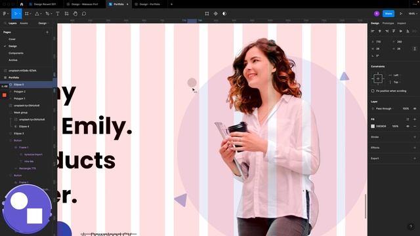Click the fill hex value D9D9D9
420x236 pixels.
pyautogui.click(x=381, y=127)
